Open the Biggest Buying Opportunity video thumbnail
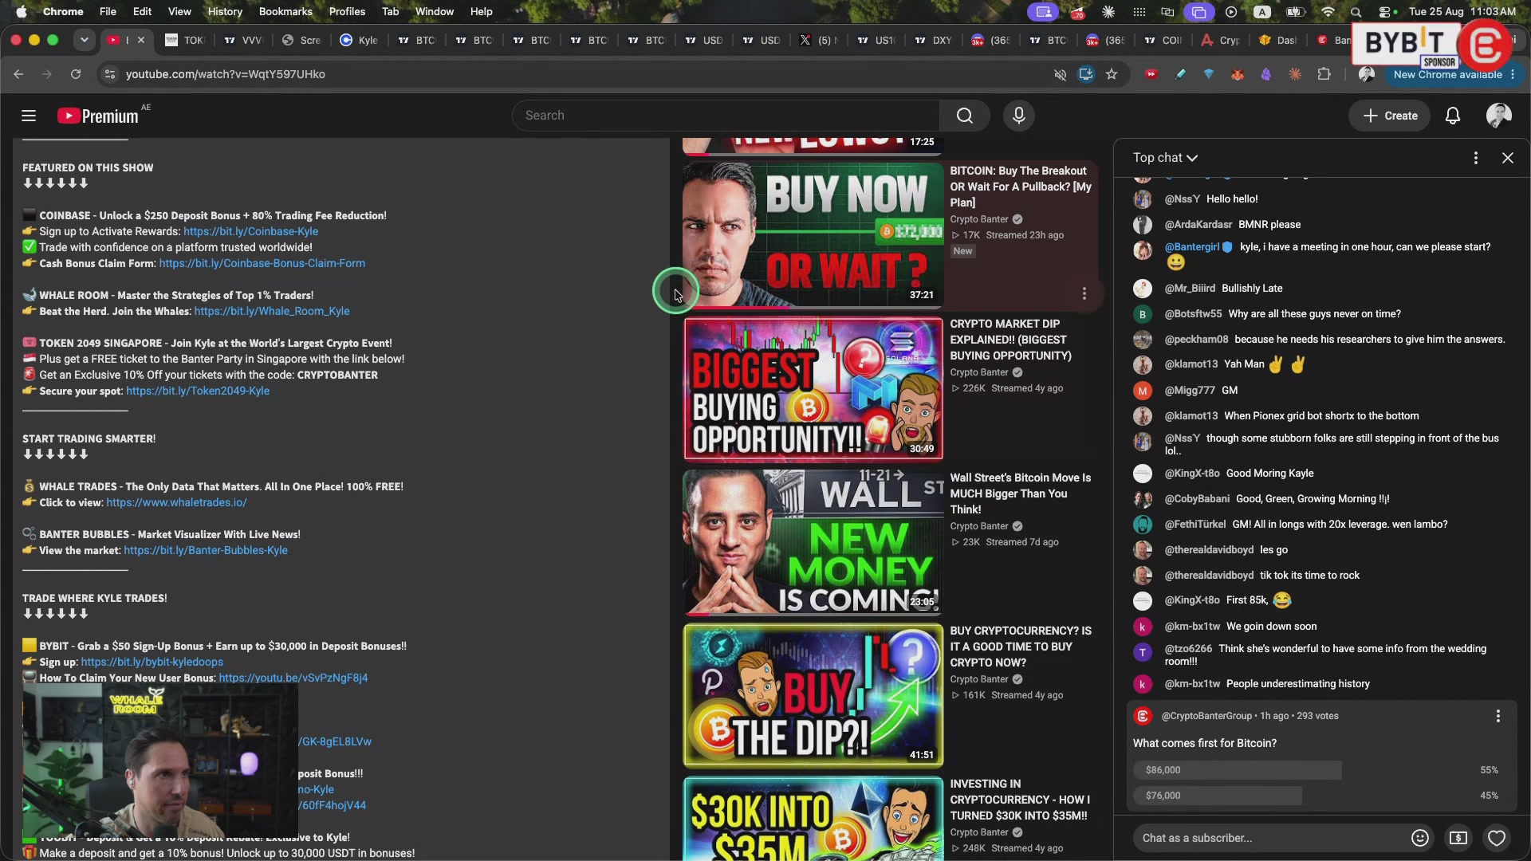Screen dimensions: 1531x861 tap(813, 389)
